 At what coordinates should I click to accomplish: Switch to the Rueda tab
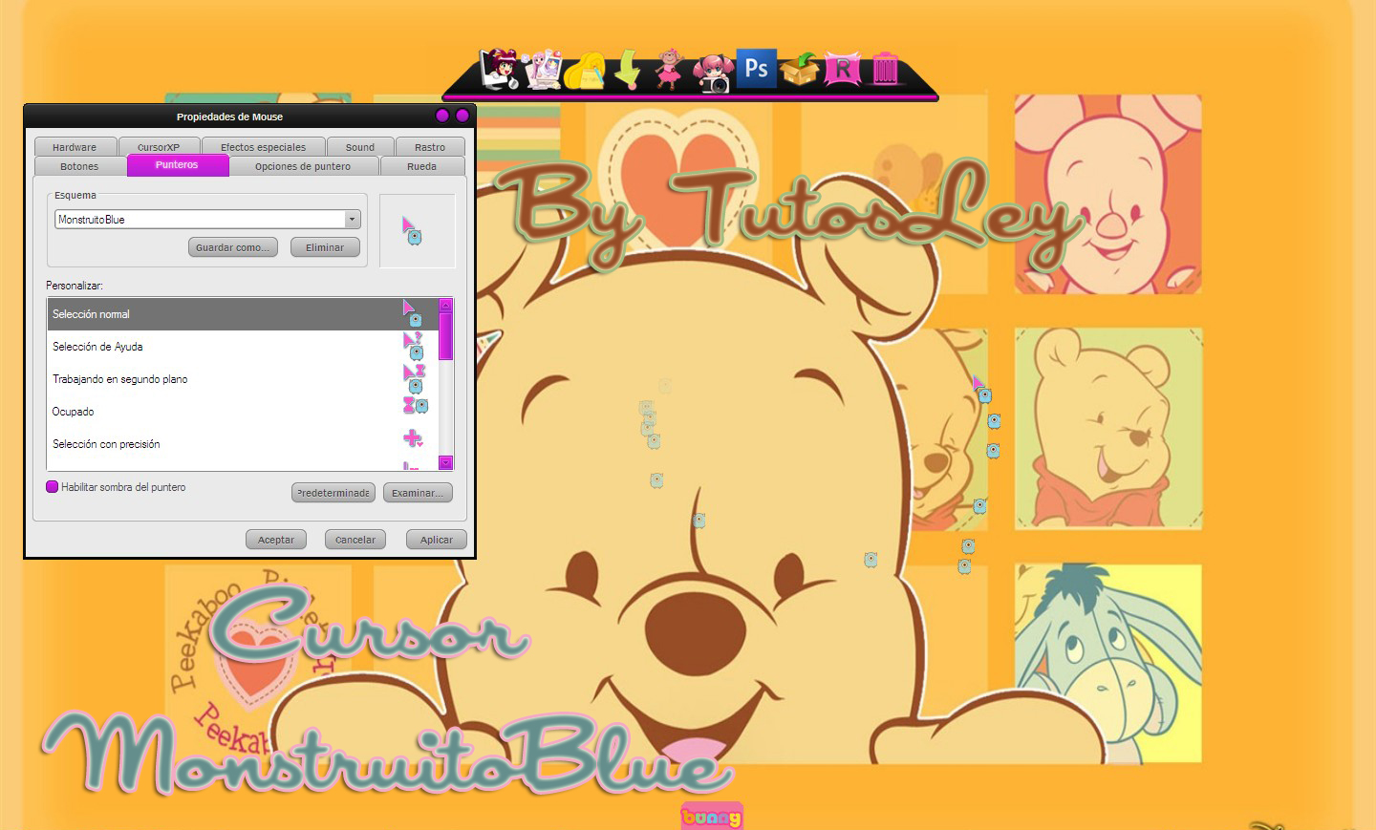point(421,166)
